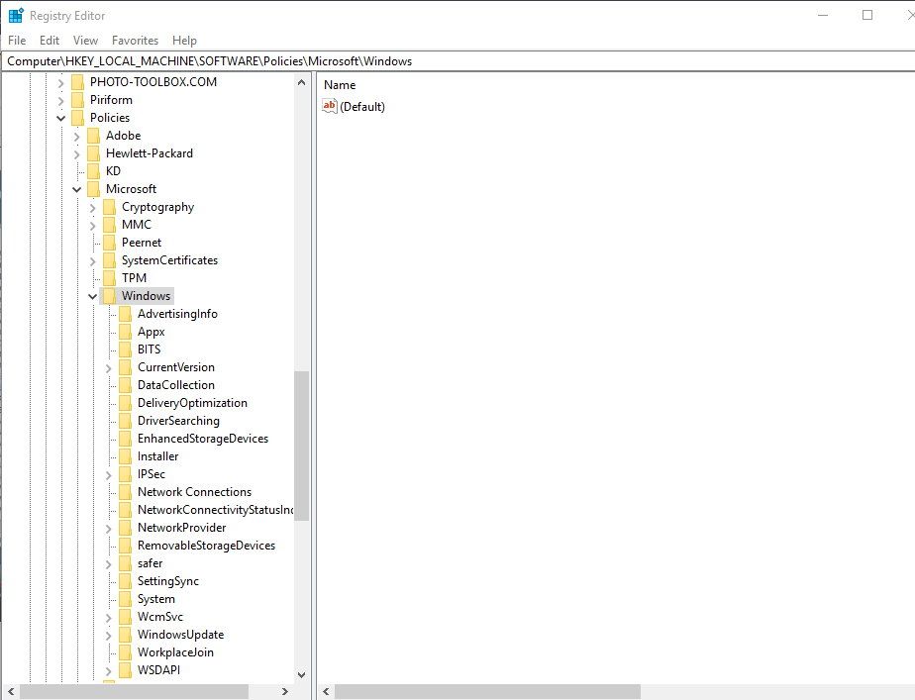Click values pane horizontal scrollbar thumb
This screenshot has width=915, height=700.
click(x=488, y=691)
